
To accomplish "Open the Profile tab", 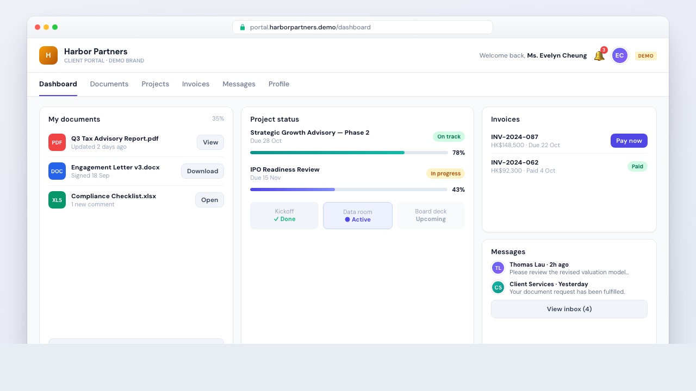I will pos(279,84).
